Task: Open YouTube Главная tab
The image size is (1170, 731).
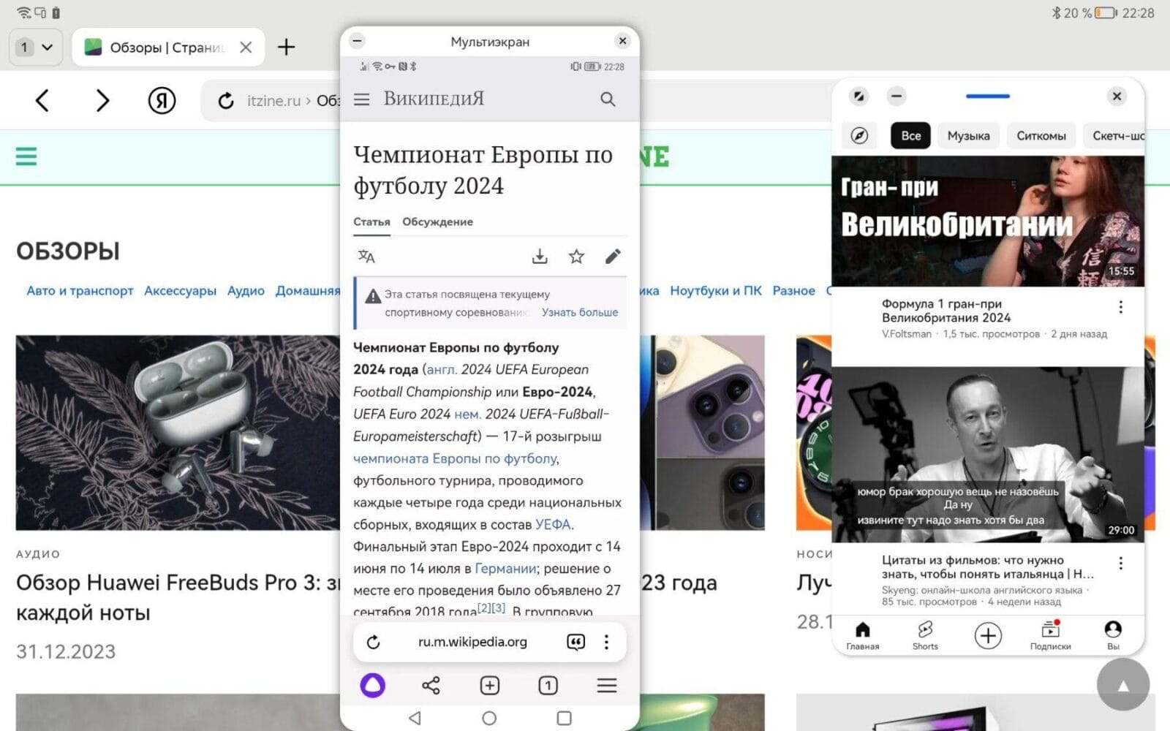Action: click(x=863, y=635)
